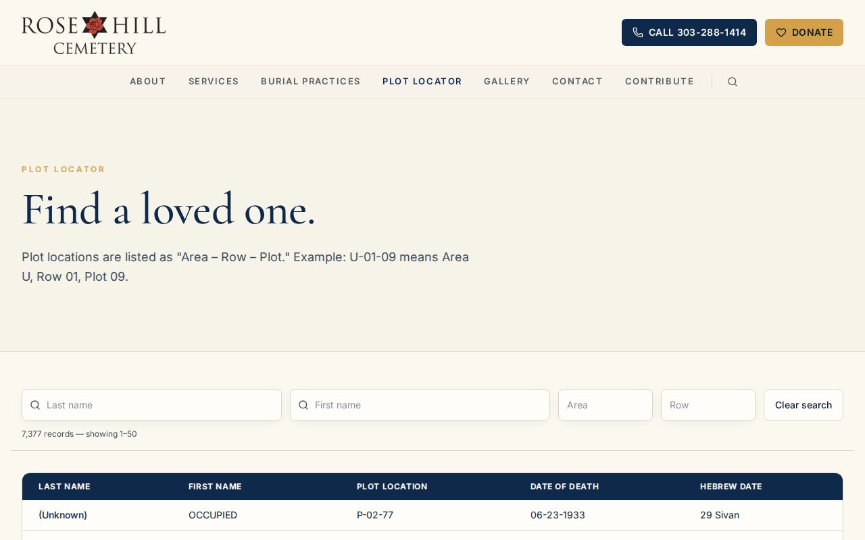The height and width of the screenshot is (540, 865).
Task: Focus the Last name search field
Action: pyautogui.click(x=151, y=405)
